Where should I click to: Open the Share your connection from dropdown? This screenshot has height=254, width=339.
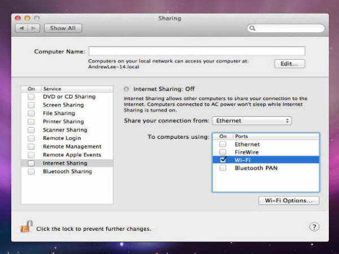click(251, 121)
